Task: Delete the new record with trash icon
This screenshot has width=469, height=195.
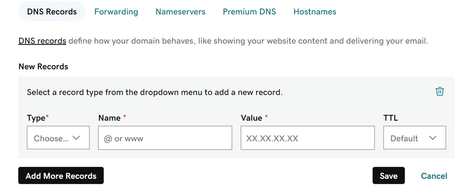Action: click(440, 92)
